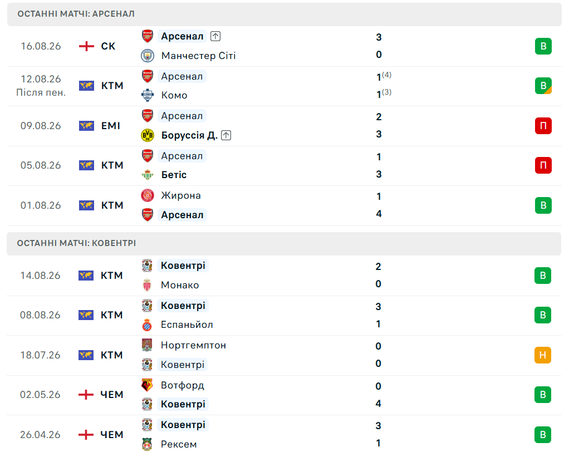Click the green В badge for Арсенал–Манчестер Сіті
This screenshot has height=457, width=569.
coord(543,46)
